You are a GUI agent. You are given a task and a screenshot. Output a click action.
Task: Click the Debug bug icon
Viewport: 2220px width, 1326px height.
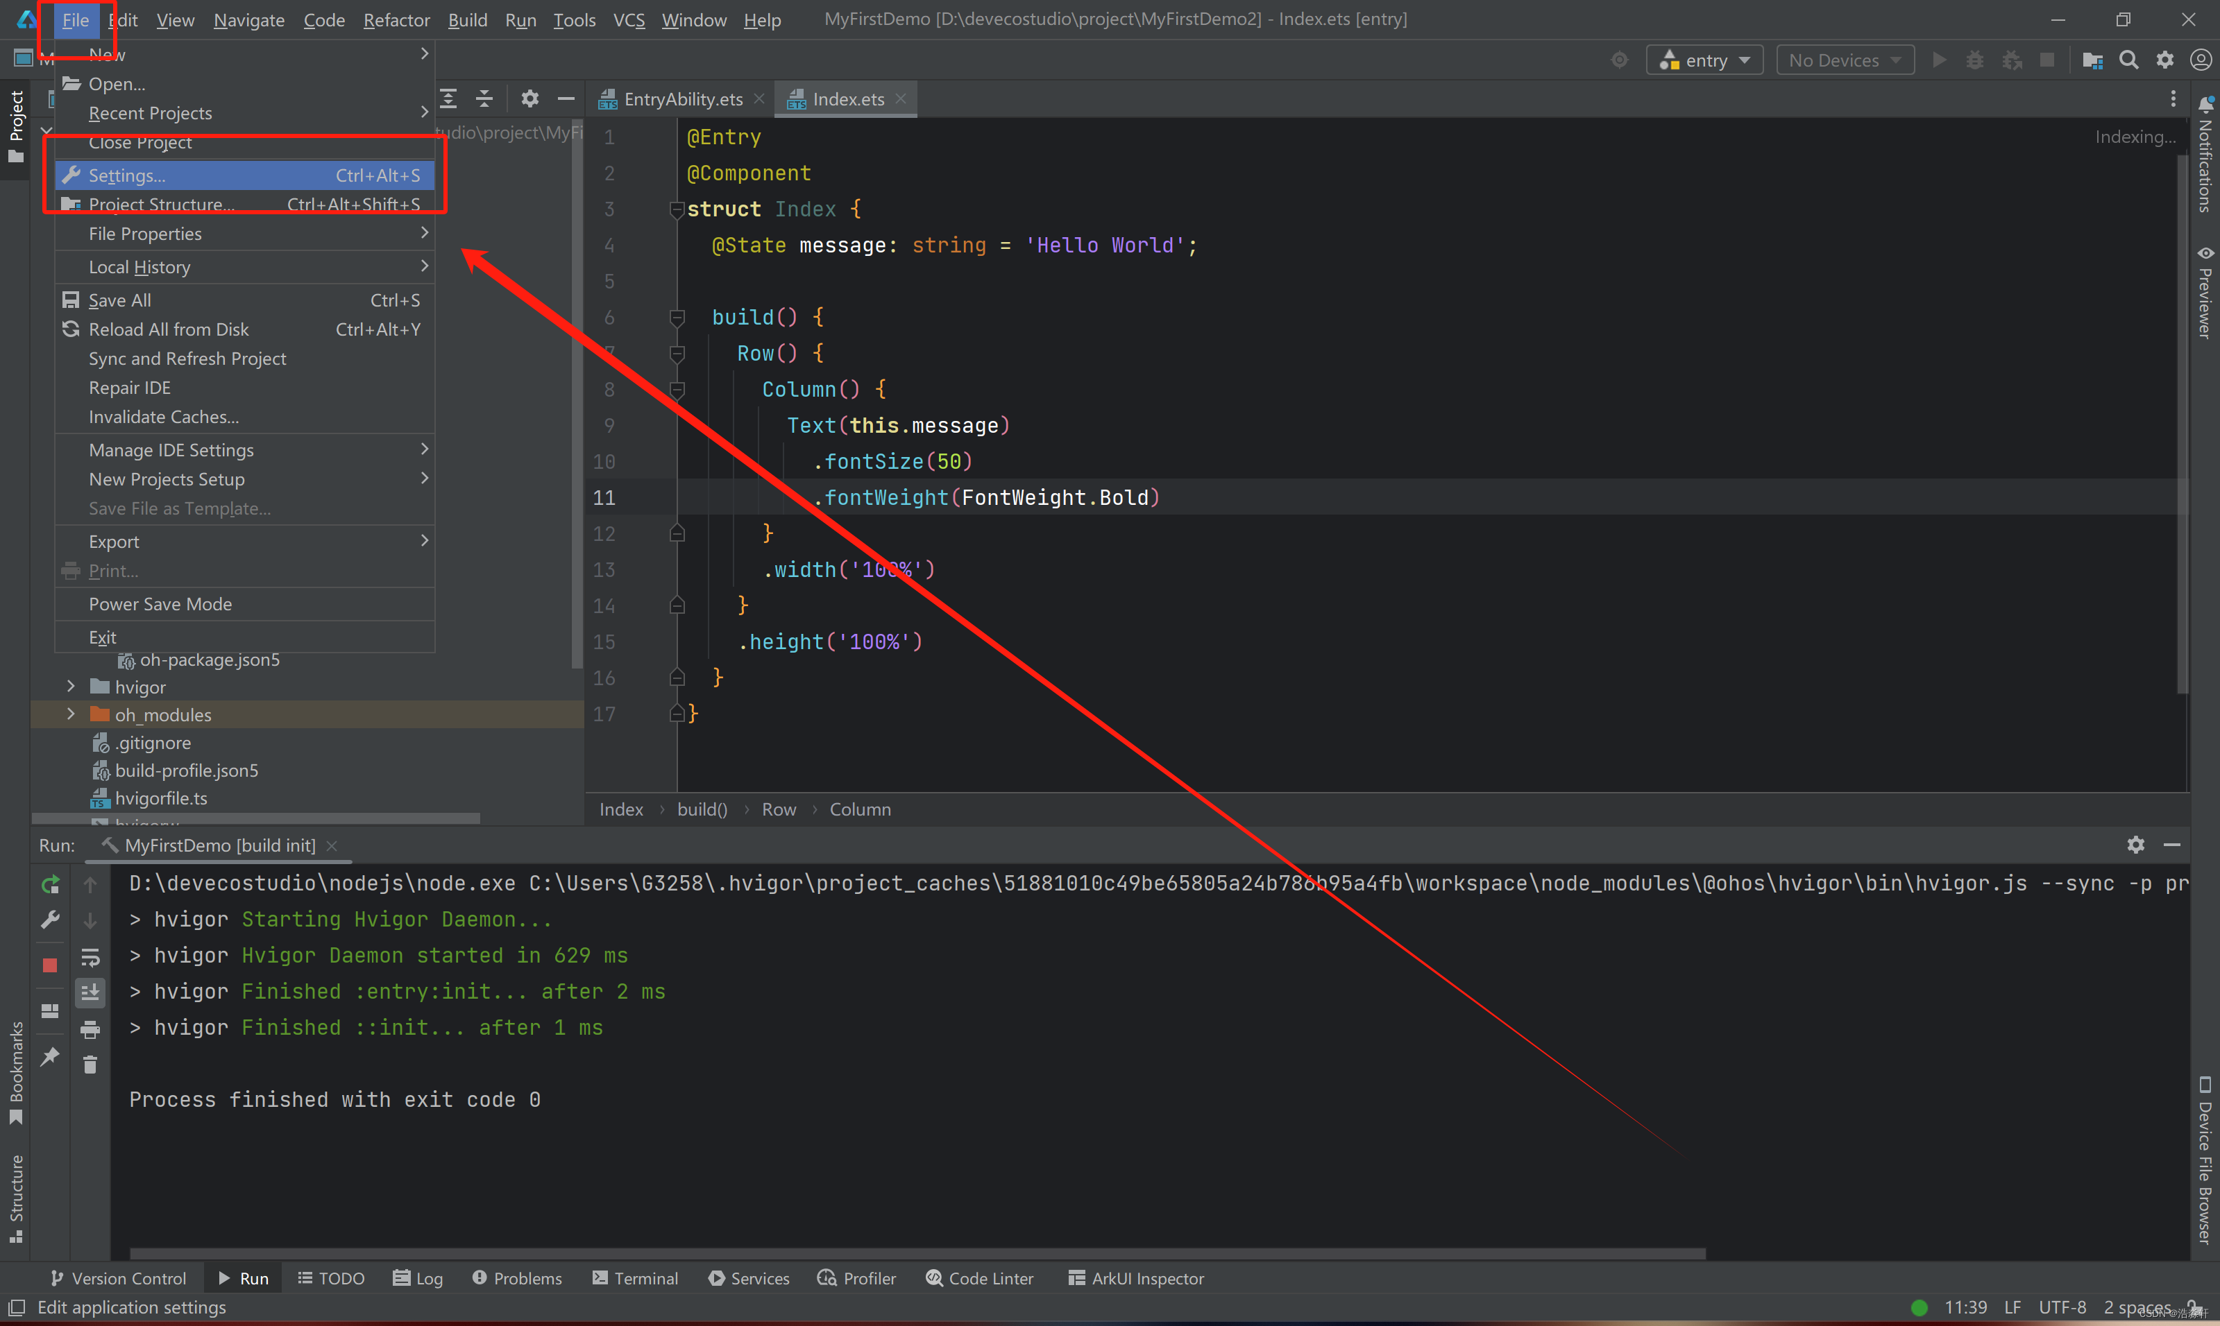point(1975,60)
